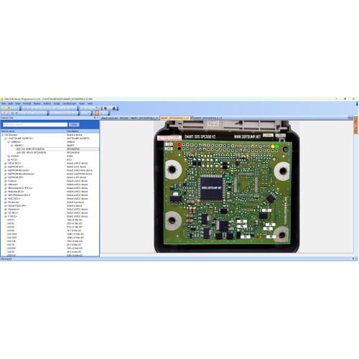Select the highlighted SPC560P50 device under SMART

57,149
